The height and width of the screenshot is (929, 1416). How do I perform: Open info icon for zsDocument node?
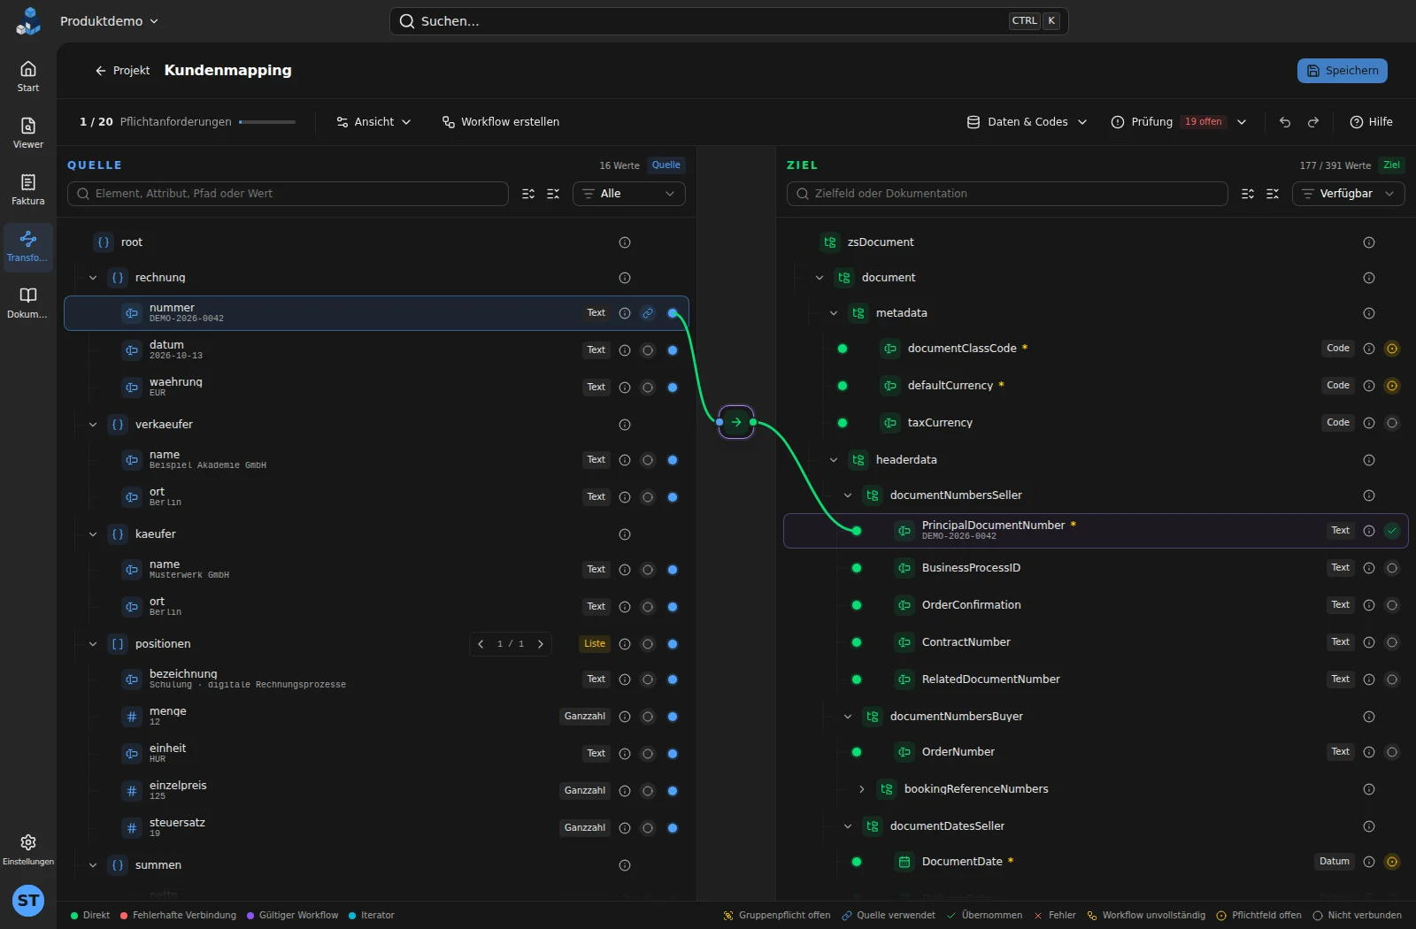click(x=1369, y=242)
